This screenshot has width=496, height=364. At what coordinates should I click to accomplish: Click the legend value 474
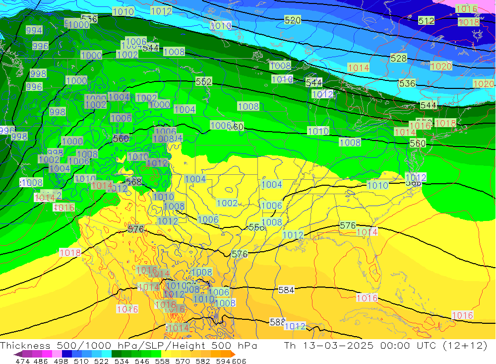(22, 361)
